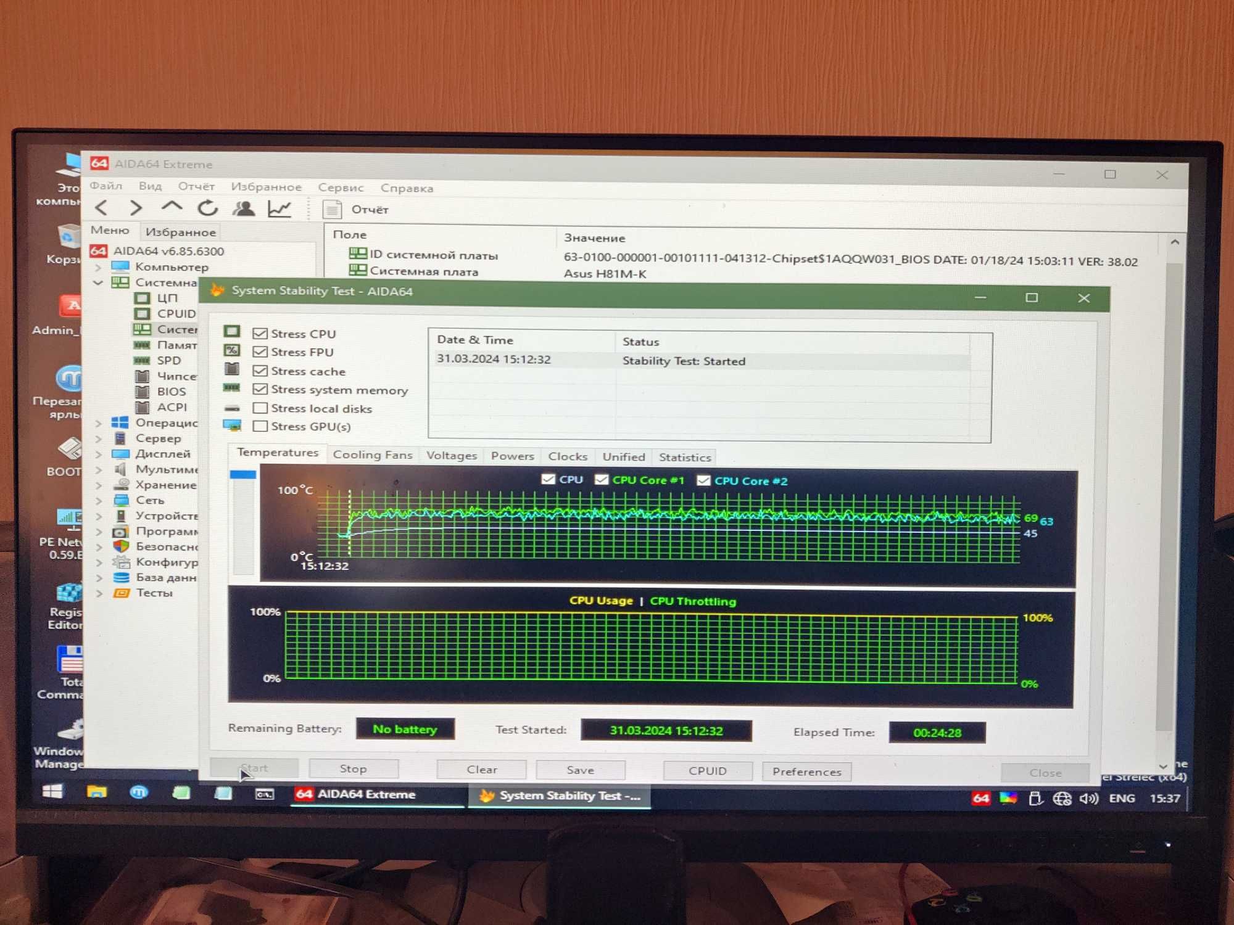
Task: Enable Stress local disks
Action: click(260, 408)
